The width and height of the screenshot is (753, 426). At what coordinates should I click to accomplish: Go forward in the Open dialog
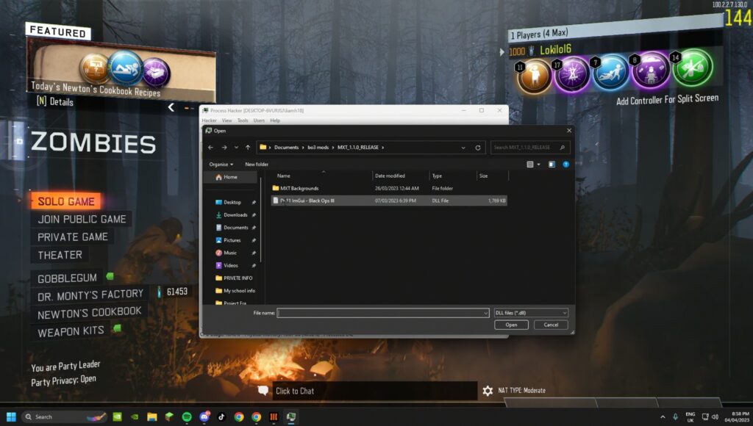224,148
